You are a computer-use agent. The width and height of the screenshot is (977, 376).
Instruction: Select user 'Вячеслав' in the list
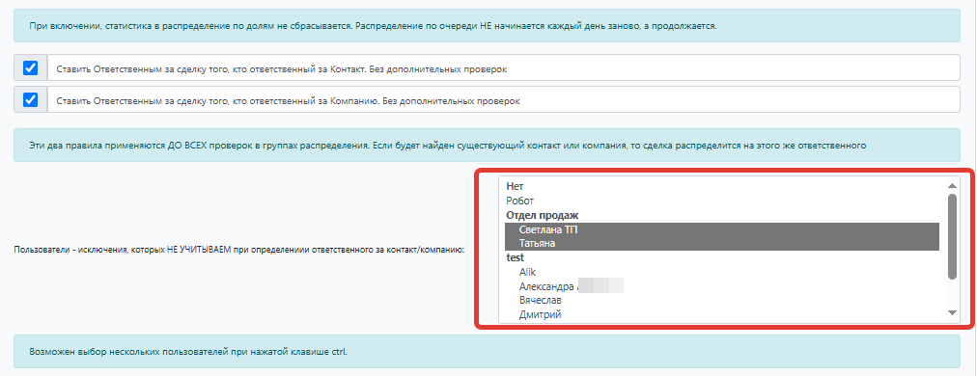point(722,300)
